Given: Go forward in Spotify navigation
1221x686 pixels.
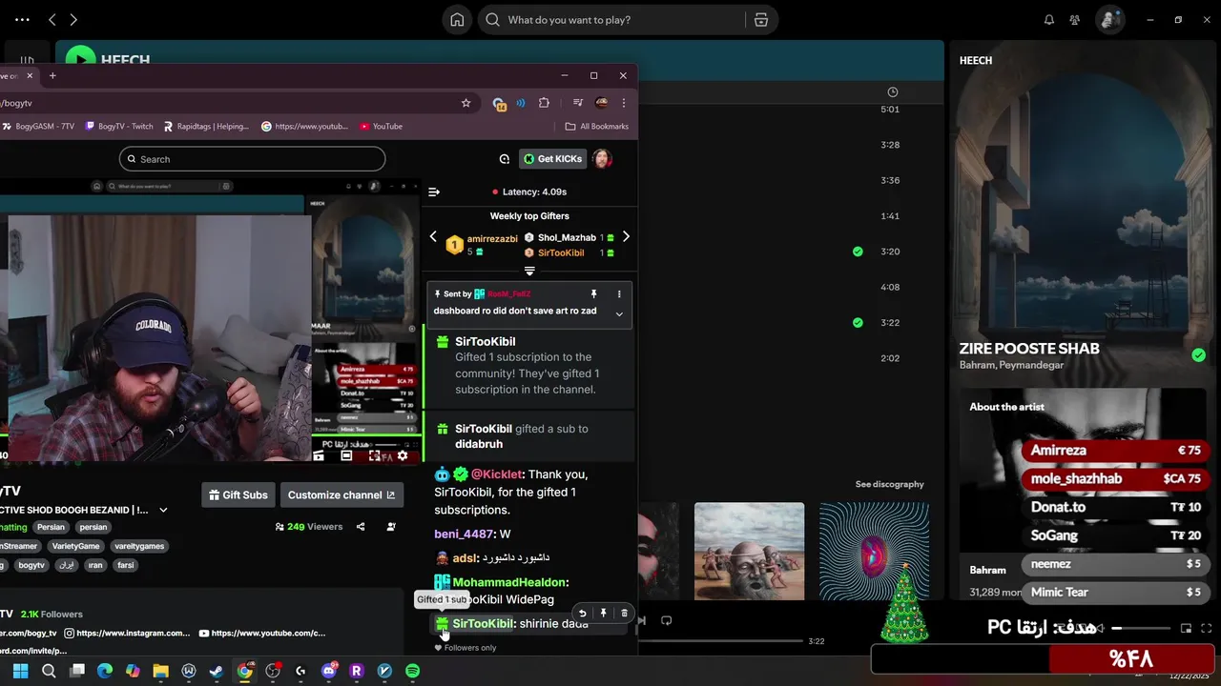Looking at the screenshot, I should tap(73, 19).
